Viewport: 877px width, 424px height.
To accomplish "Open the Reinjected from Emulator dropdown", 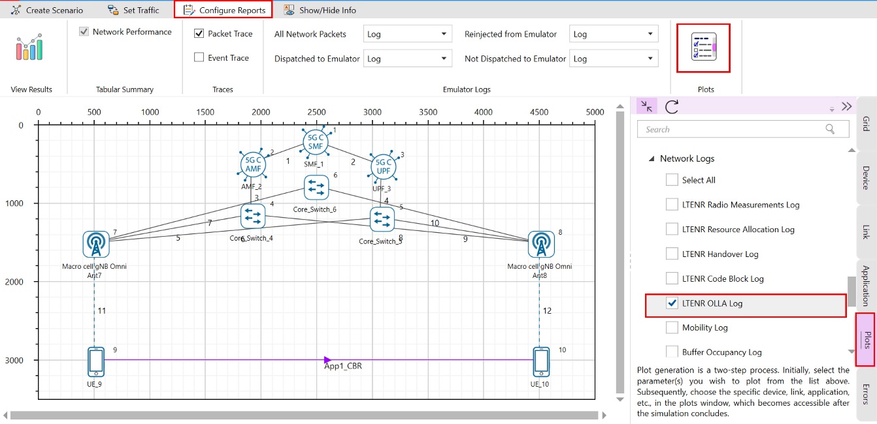I will coord(613,34).
